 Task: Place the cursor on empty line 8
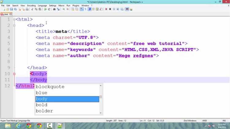click(61, 62)
